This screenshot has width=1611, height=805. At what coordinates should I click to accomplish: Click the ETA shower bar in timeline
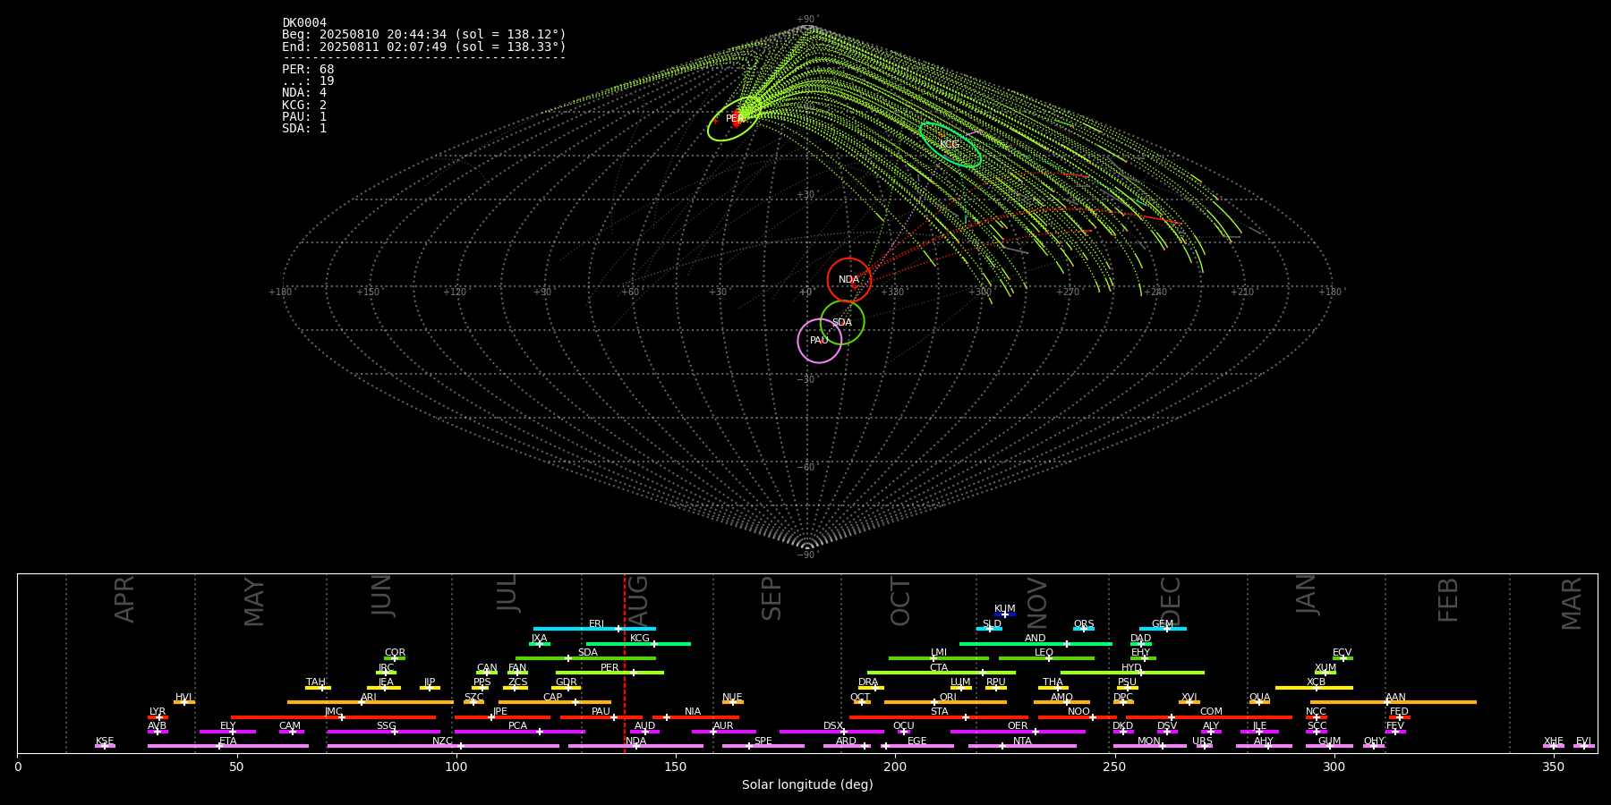[x=228, y=746]
